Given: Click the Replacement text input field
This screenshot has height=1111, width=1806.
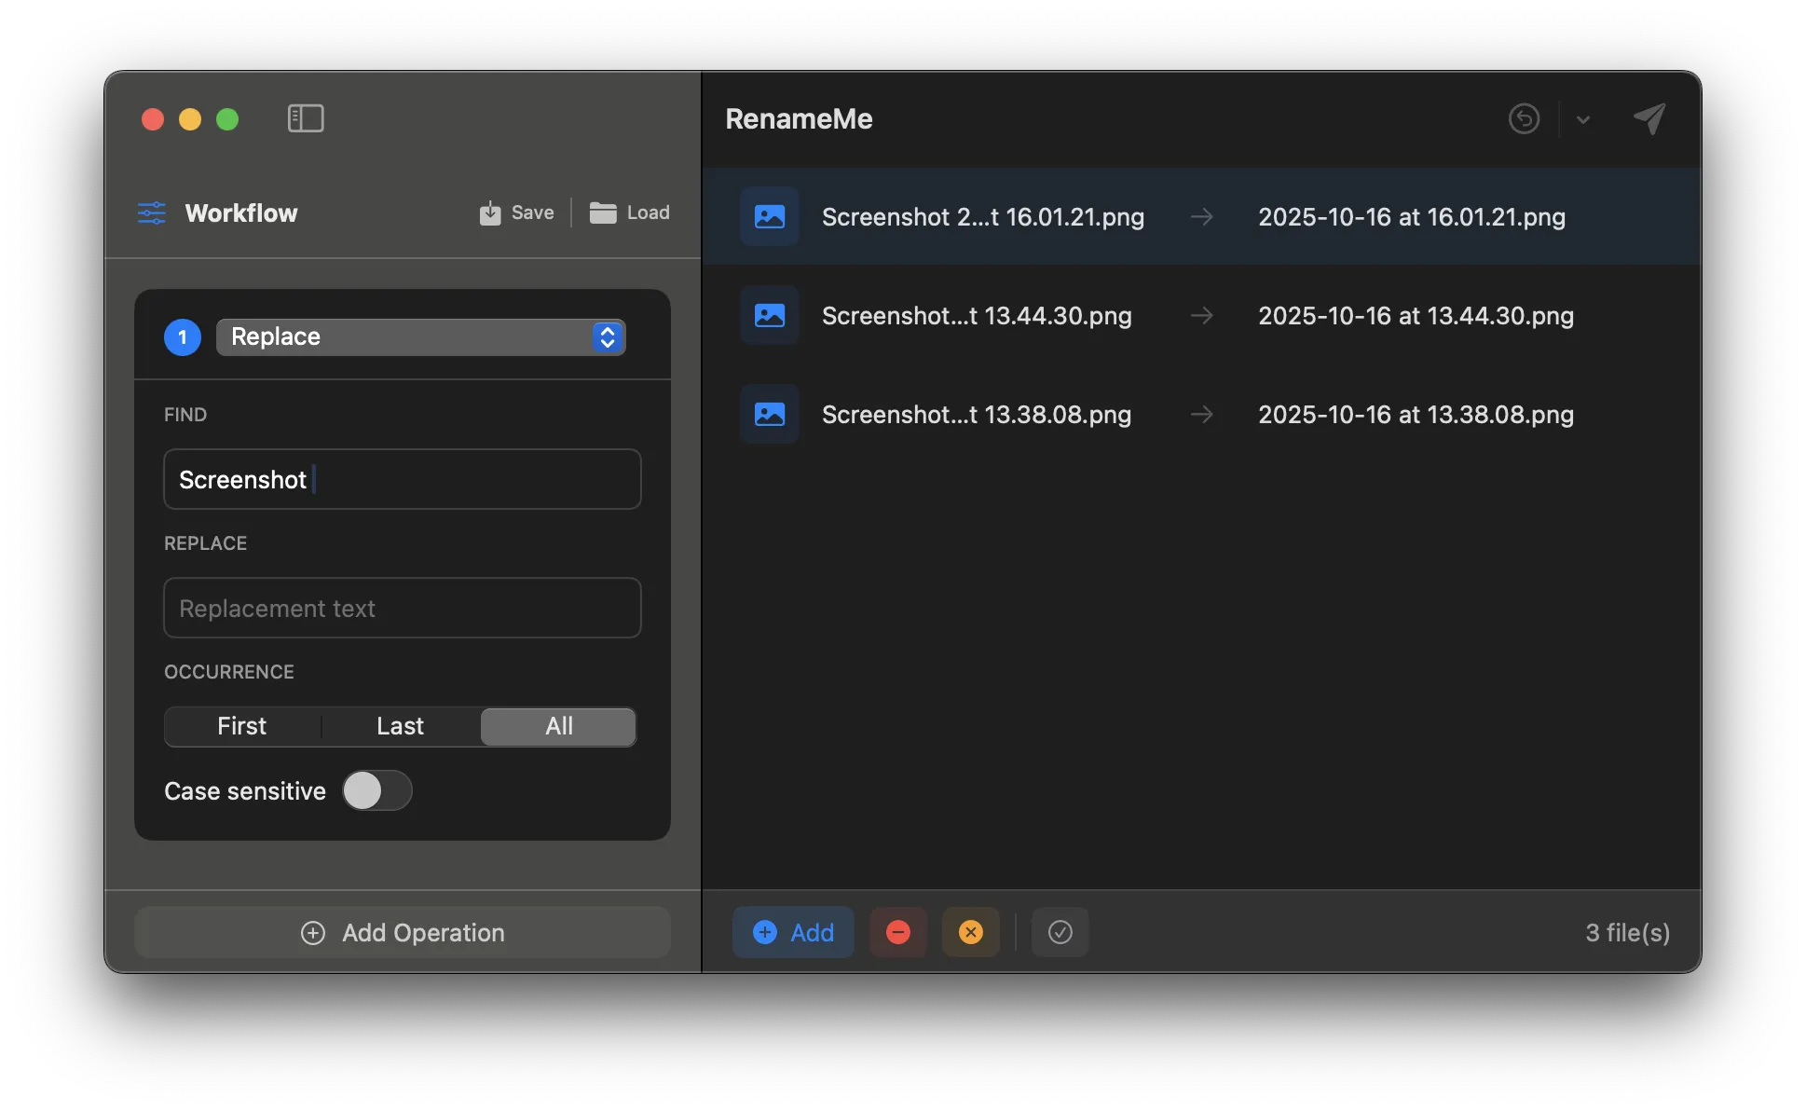Looking at the screenshot, I should [402, 608].
